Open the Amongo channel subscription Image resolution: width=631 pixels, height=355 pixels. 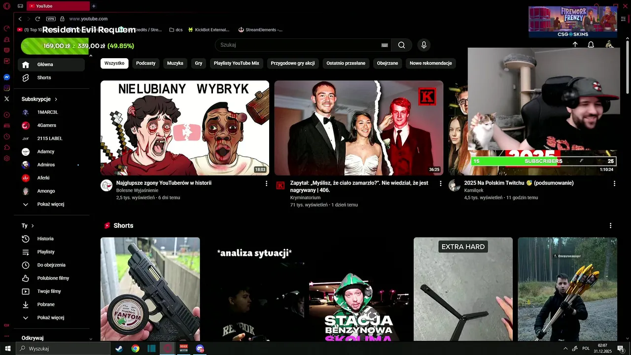[x=51, y=191]
